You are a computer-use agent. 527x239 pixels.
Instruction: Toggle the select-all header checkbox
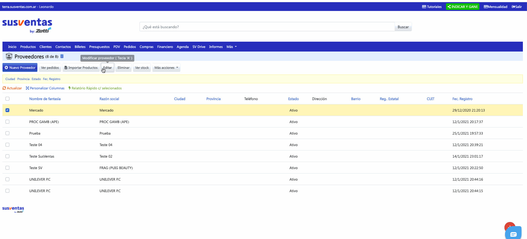click(x=7, y=99)
